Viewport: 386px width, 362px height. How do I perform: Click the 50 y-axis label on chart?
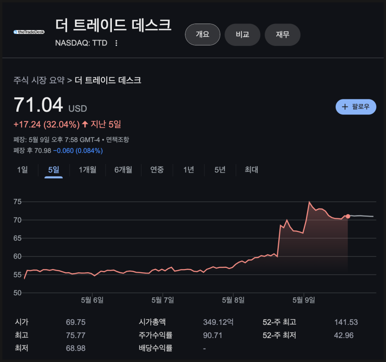click(x=18, y=293)
